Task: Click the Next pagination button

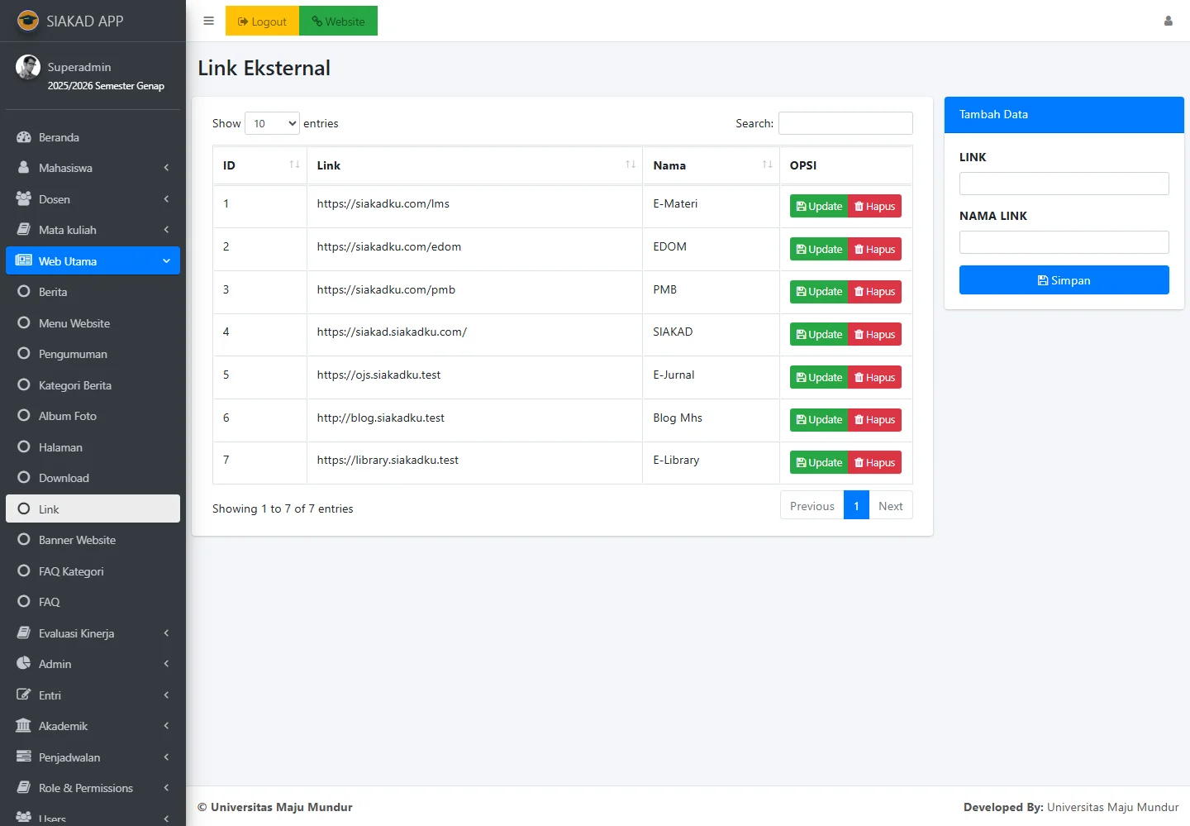Action: 890,506
